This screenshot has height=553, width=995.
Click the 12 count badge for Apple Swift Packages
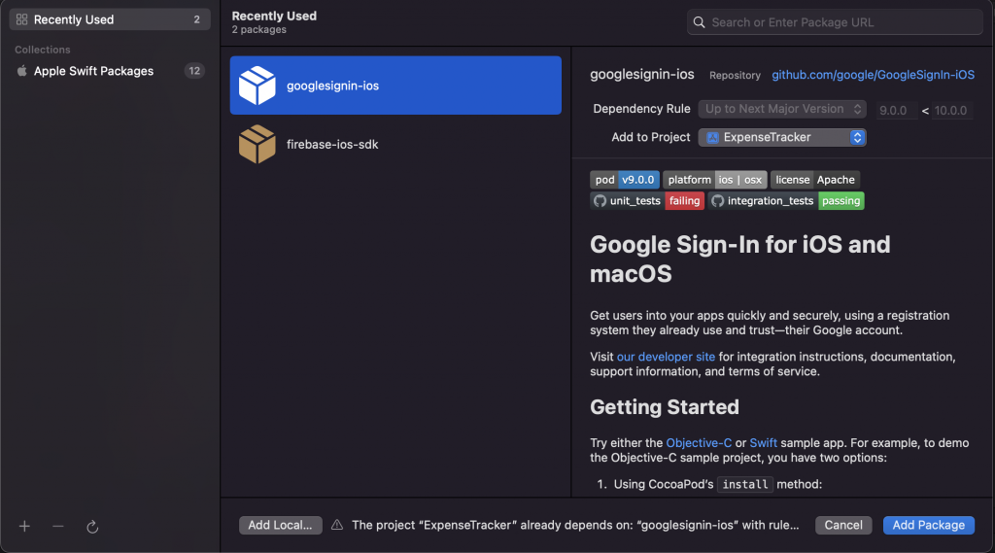point(194,71)
